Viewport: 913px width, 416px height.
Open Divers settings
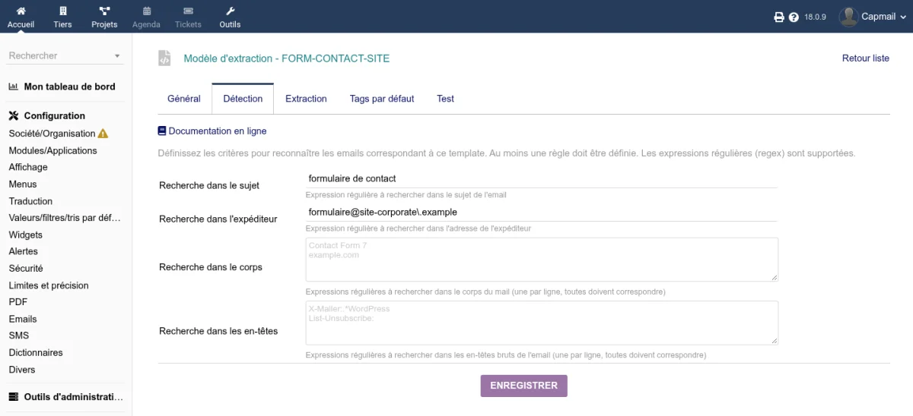(x=22, y=370)
